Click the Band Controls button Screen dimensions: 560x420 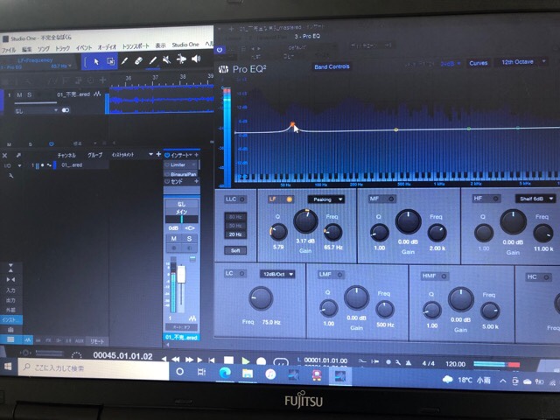(x=332, y=66)
